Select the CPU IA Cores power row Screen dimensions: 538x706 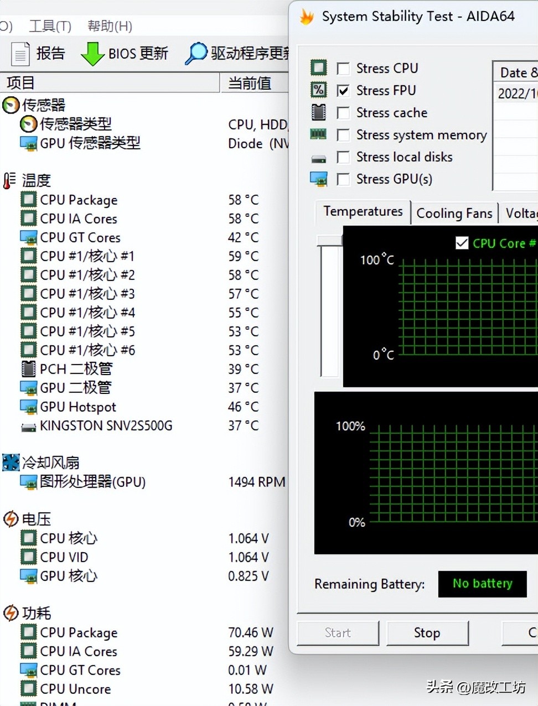(x=144, y=651)
